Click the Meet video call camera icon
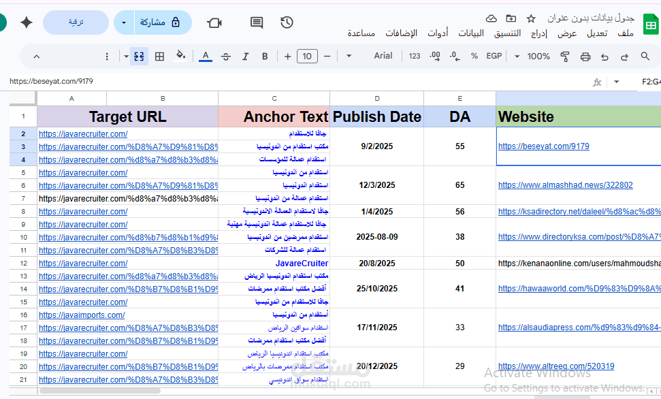The width and height of the screenshot is (661, 399). [x=214, y=22]
